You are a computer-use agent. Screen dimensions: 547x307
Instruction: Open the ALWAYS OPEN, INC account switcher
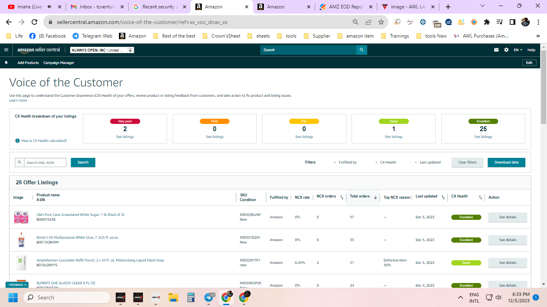click(102, 50)
